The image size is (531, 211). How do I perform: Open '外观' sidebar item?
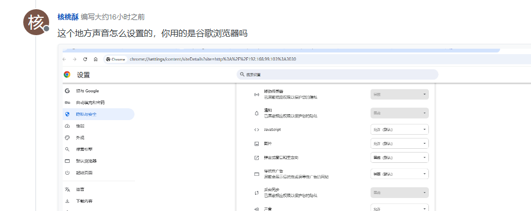(x=80, y=138)
